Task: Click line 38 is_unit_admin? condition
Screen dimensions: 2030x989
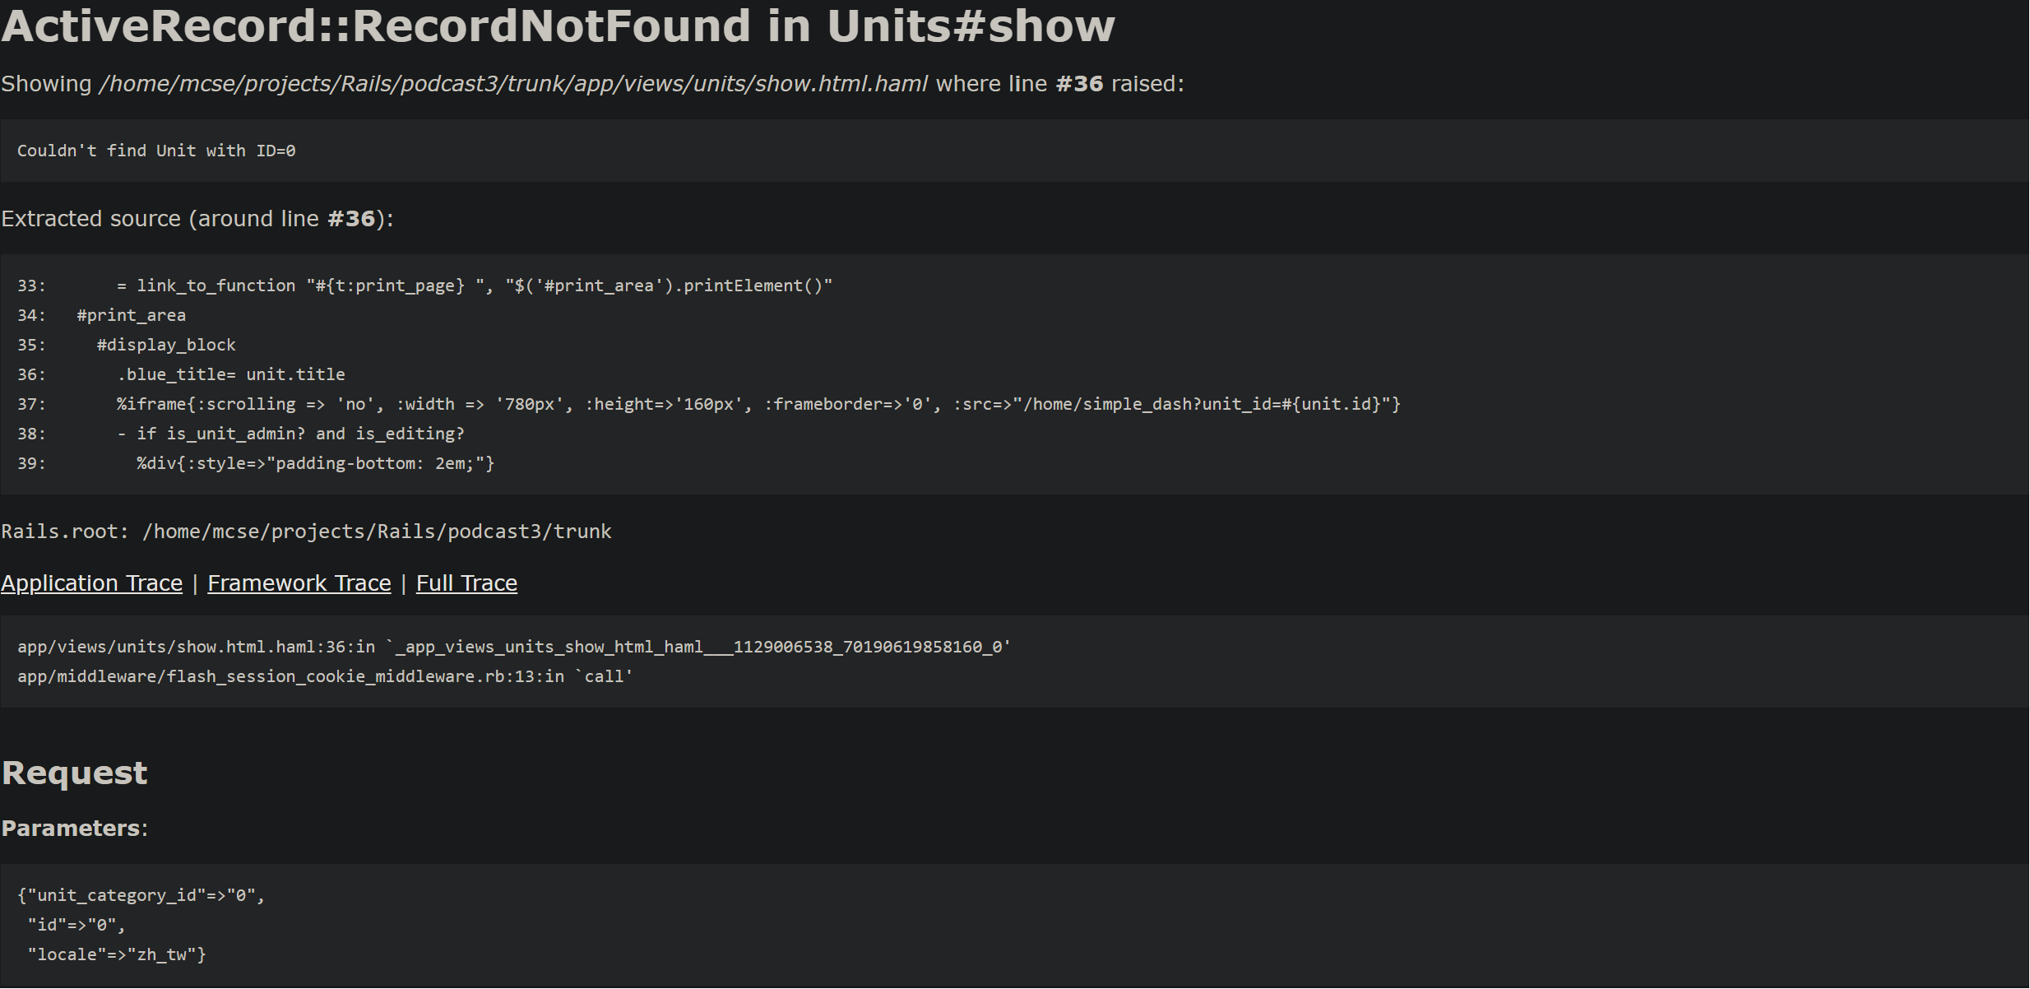Action: pos(290,434)
